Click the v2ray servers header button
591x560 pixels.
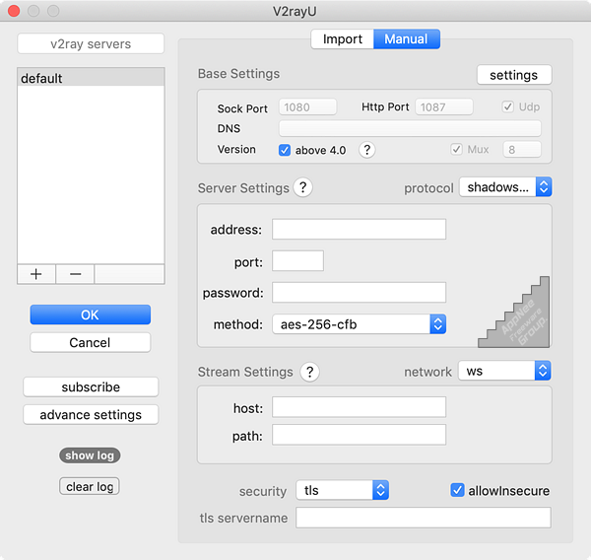(91, 43)
